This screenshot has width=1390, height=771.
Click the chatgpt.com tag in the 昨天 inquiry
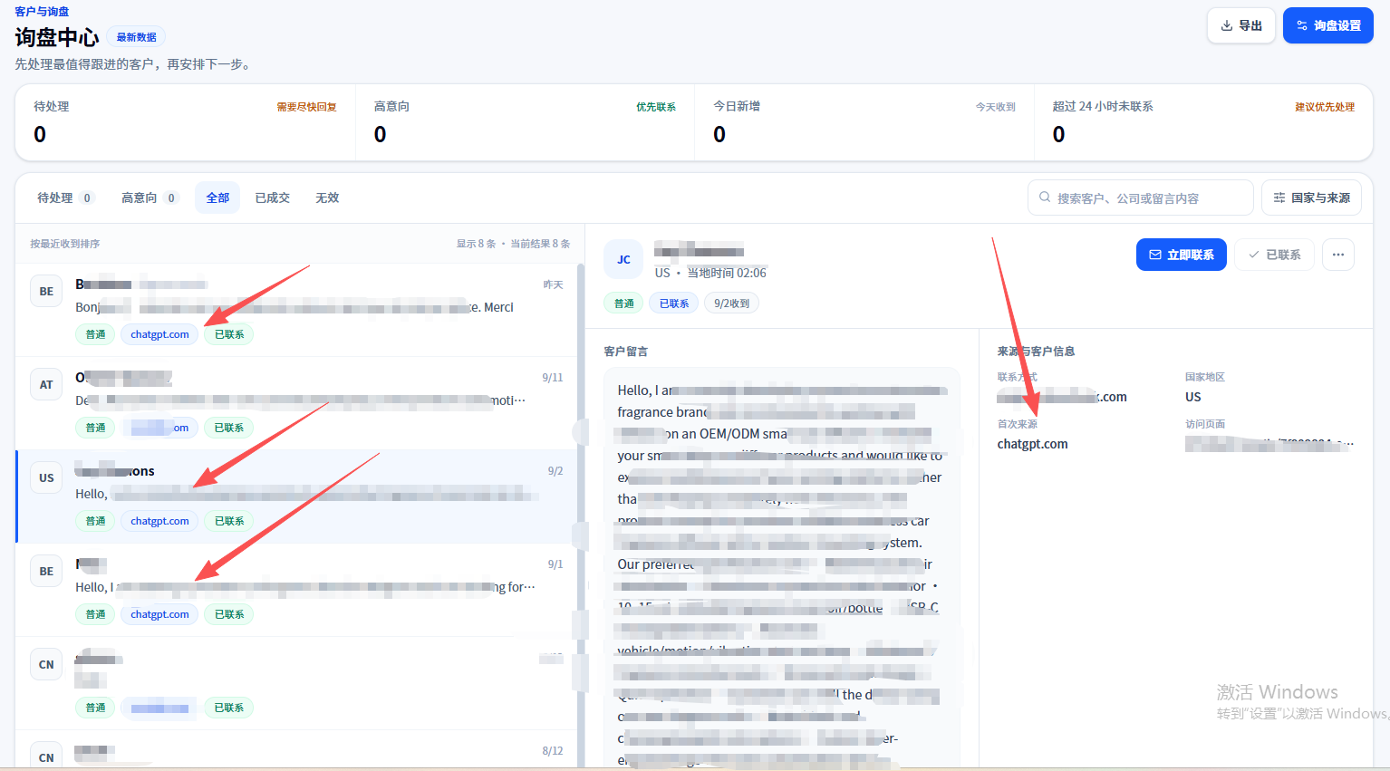pyautogui.click(x=159, y=334)
